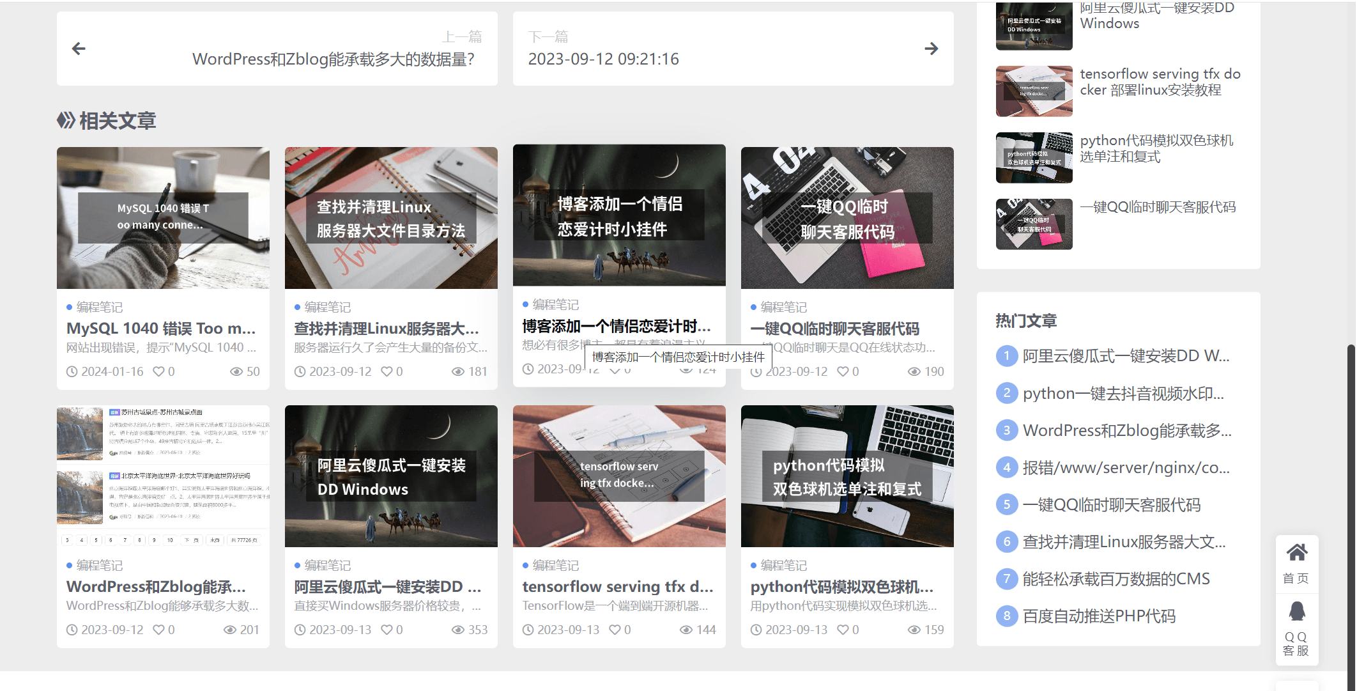Open QQ客服 penguin icon
Screen dimensions: 1357x691
(1296, 612)
